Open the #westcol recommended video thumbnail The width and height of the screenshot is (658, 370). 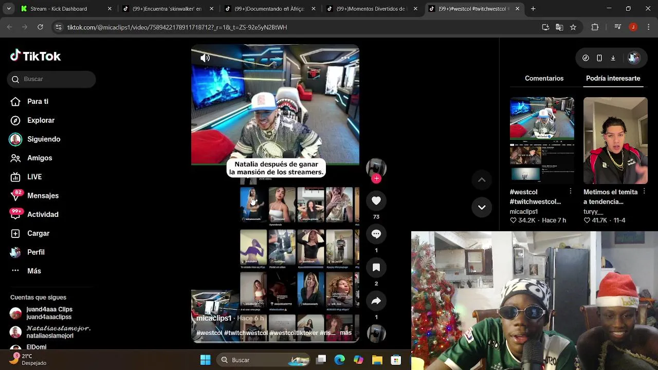[542, 140]
